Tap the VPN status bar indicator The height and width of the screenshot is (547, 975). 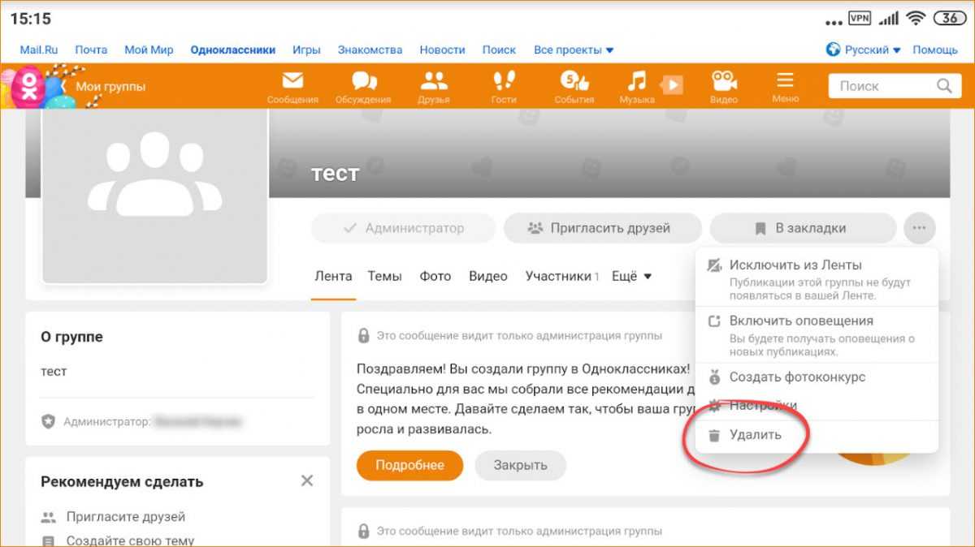click(x=859, y=18)
